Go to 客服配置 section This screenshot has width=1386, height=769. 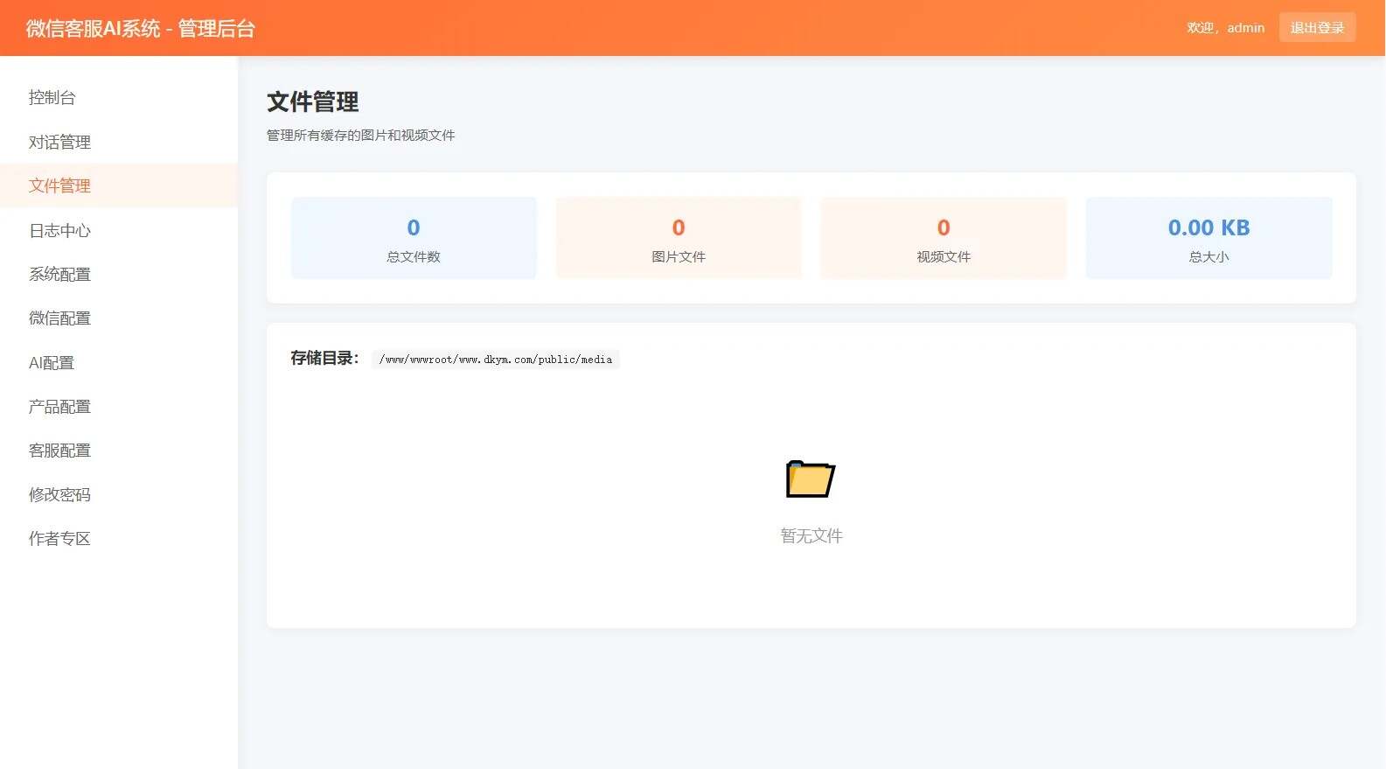tap(59, 451)
